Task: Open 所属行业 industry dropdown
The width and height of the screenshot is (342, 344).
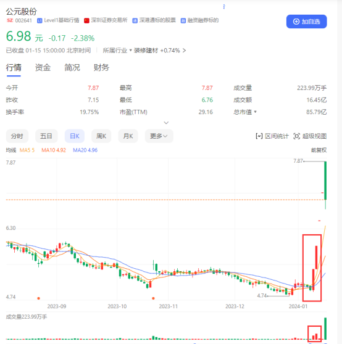Action: tap(117, 51)
